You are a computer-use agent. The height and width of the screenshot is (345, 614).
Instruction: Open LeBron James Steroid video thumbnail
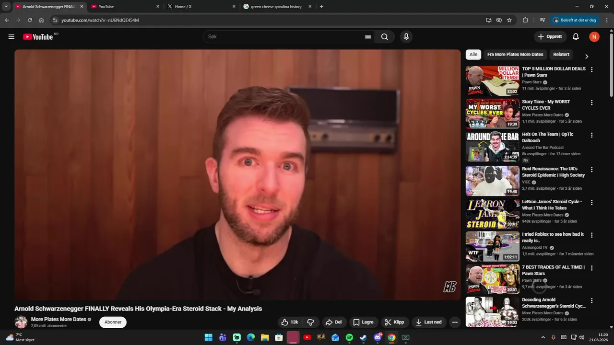tap(492, 214)
